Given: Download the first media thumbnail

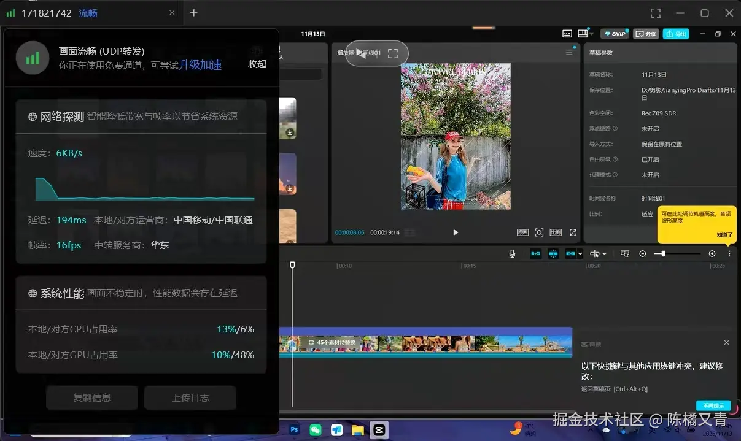Looking at the screenshot, I should pyautogui.click(x=290, y=132).
